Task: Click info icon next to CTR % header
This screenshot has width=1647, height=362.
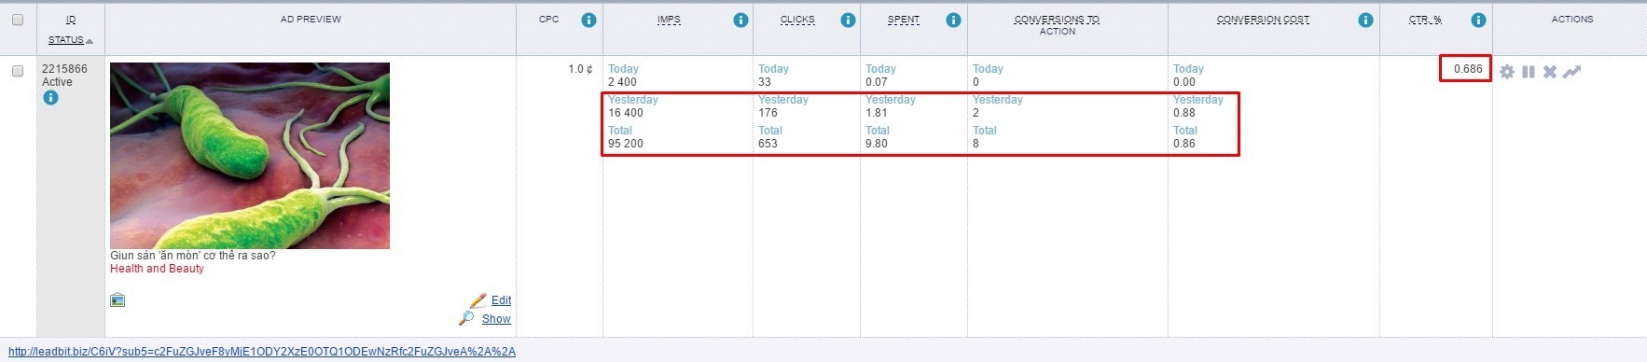Action: coord(1478,20)
